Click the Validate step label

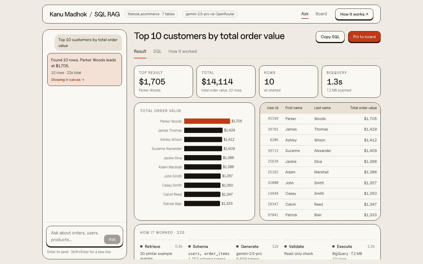click(x=296, y=247)
